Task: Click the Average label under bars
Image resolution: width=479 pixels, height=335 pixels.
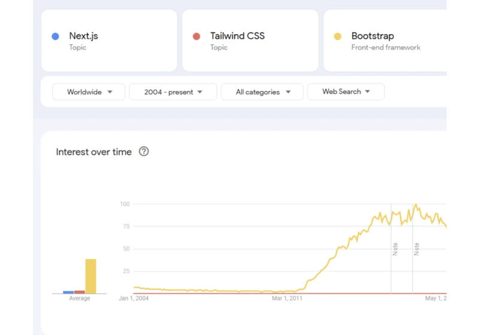Action: [x=80, y=298]
